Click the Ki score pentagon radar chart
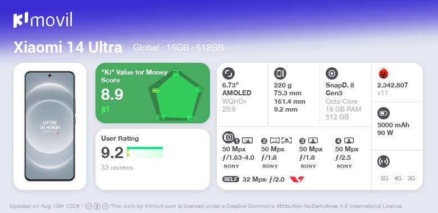 click(x=175, y=95)
